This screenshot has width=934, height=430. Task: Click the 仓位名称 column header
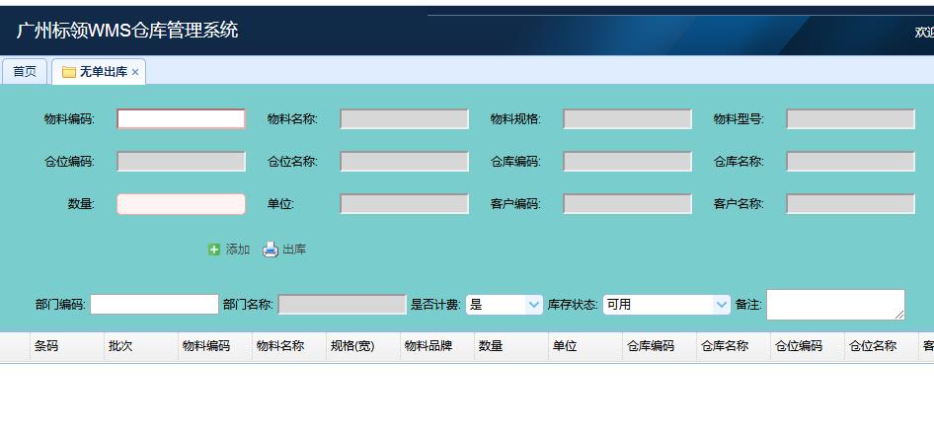(873, 346)
